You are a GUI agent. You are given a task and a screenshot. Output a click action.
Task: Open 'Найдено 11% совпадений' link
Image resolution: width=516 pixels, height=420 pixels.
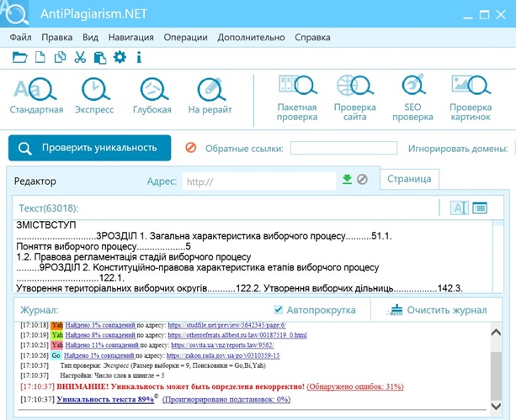point(102,345)
